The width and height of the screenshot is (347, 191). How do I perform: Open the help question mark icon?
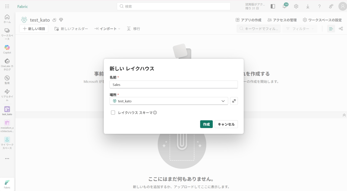tap(319, 6)
